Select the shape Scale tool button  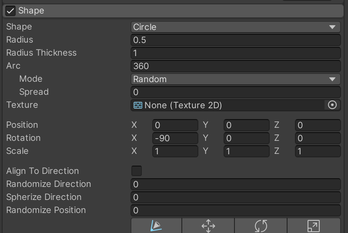point(314,226)
